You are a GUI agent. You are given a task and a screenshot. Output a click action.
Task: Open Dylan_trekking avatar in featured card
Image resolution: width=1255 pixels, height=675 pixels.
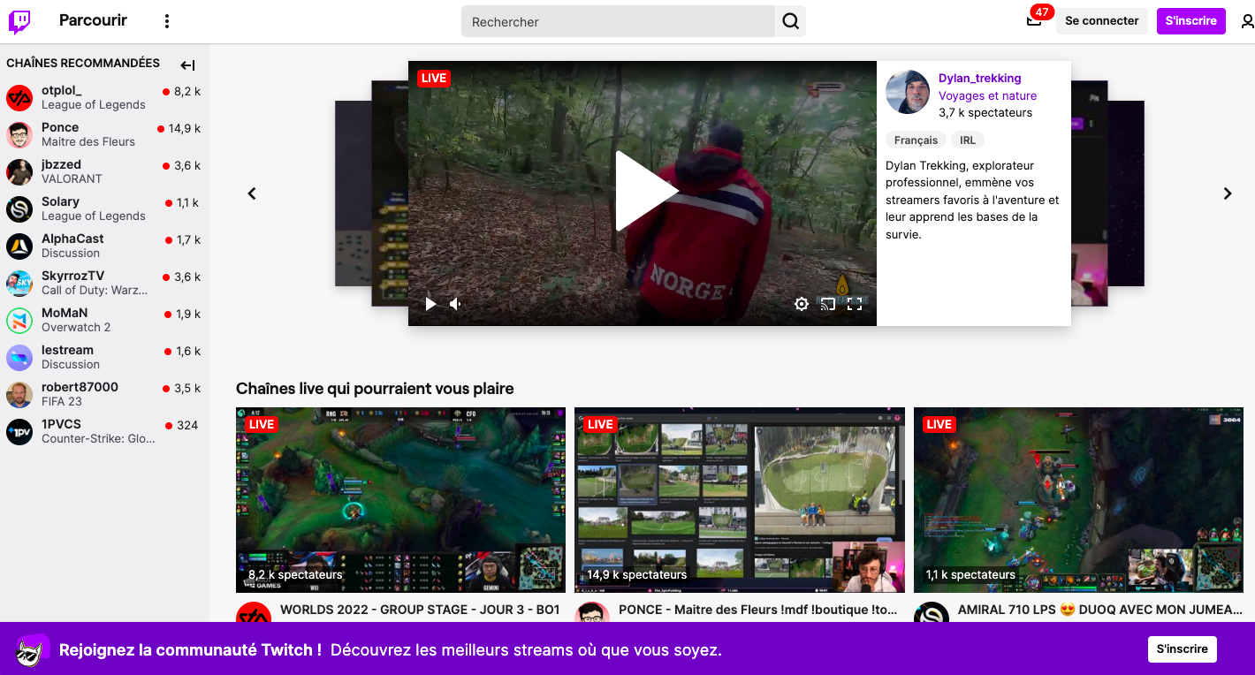click(908, 92)
